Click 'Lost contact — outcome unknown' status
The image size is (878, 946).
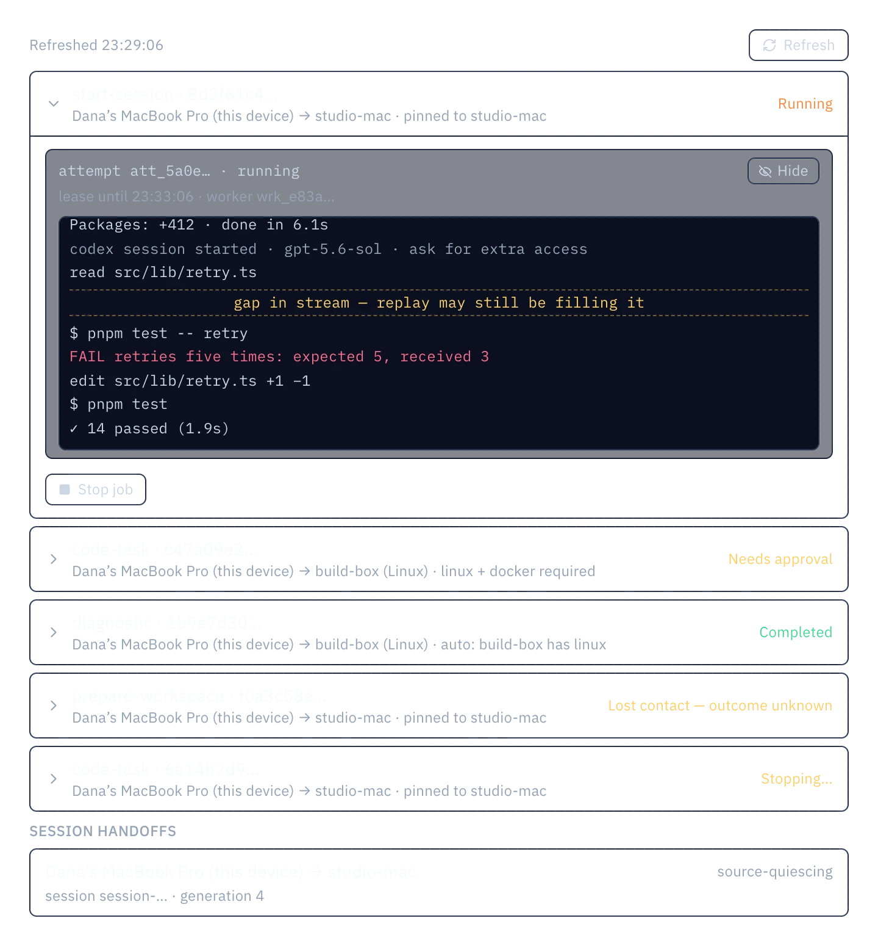(720, 706)
